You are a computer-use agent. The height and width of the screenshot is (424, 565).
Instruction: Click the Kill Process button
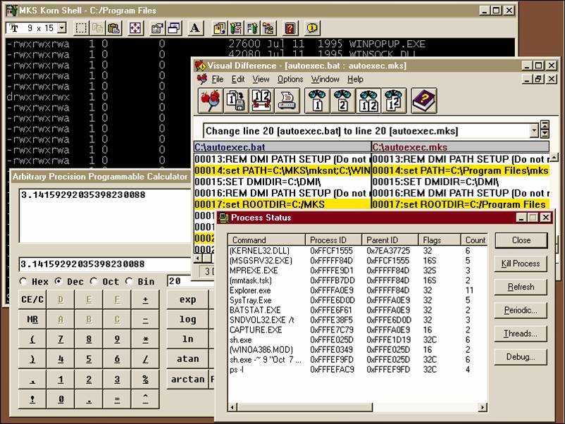coord(521,263)
